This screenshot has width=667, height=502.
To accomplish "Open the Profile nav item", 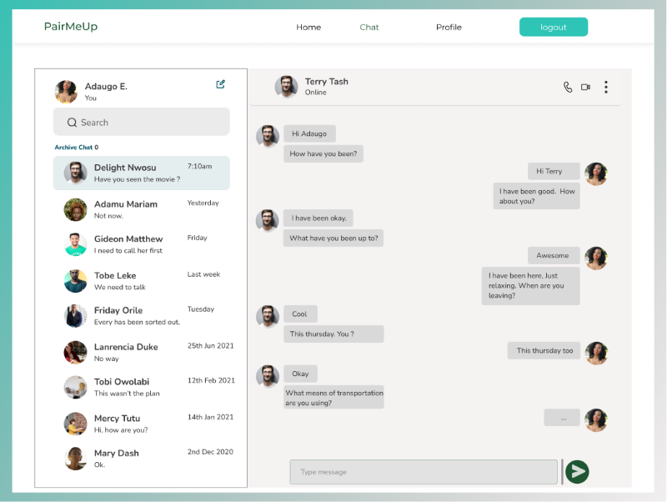I will coord(449,28).
